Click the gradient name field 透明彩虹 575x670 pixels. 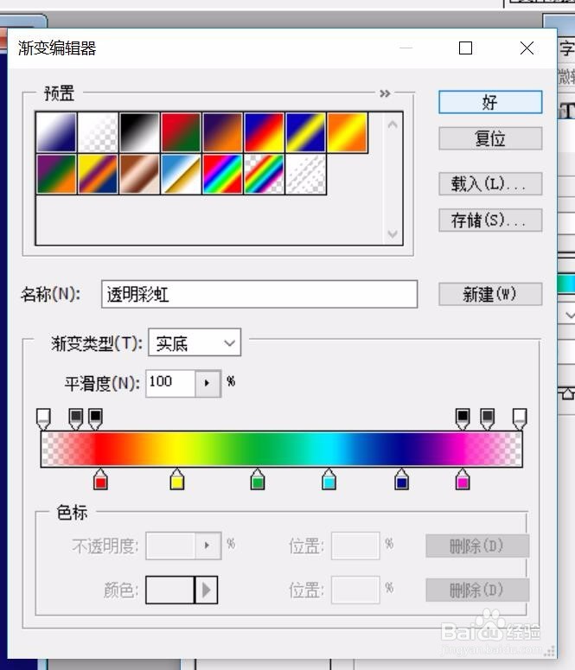(259, 294)
